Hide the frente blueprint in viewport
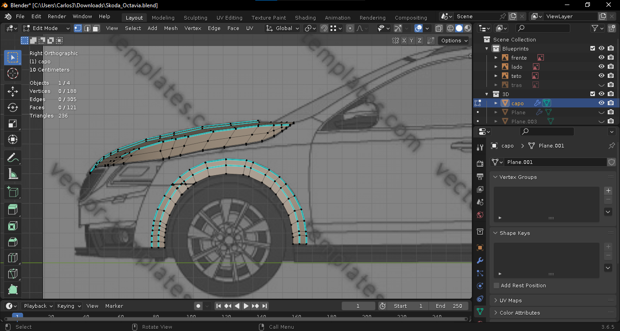620x331 pixels. 601,57
